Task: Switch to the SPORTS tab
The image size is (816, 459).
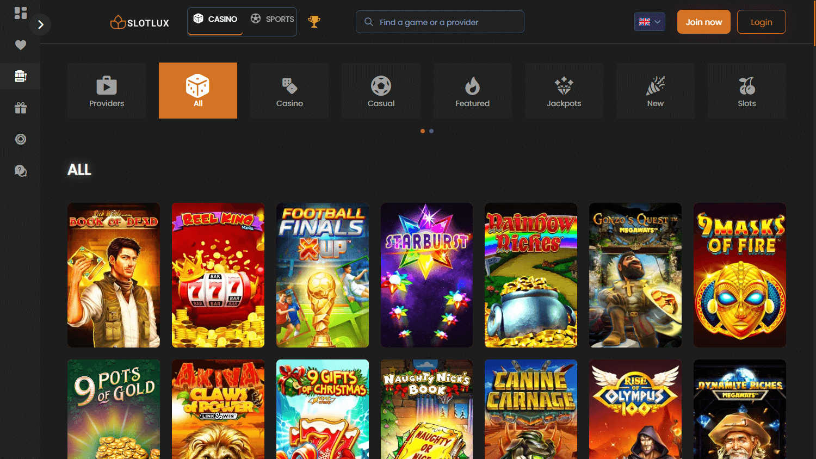Action: pyautogui.click(x=272, y=19)
